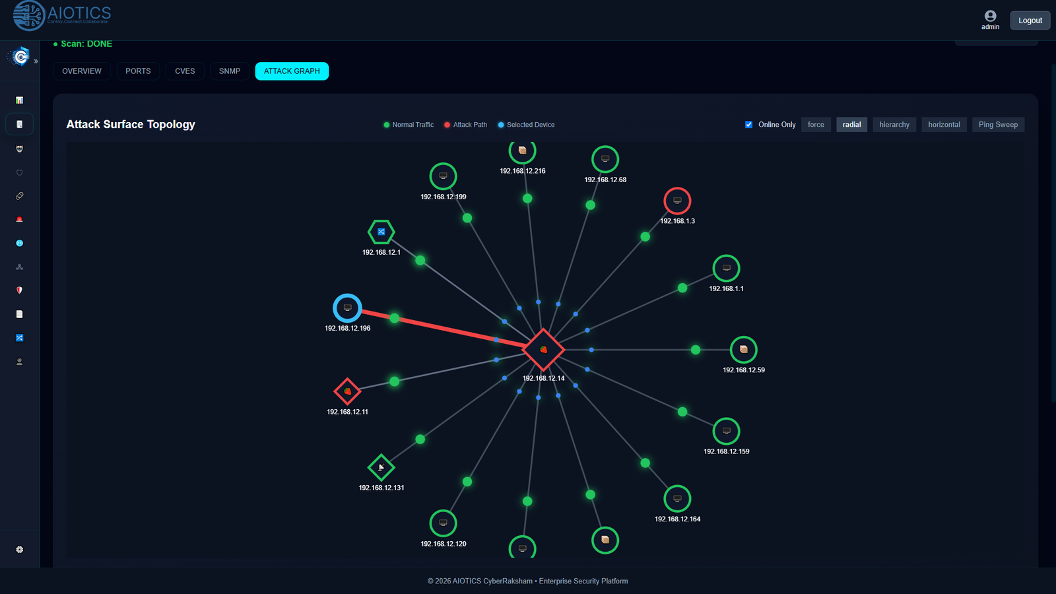Open the highlighted clipboard sidebar icon
Viewport: 1056px width, 594px height.
point(19,124)
